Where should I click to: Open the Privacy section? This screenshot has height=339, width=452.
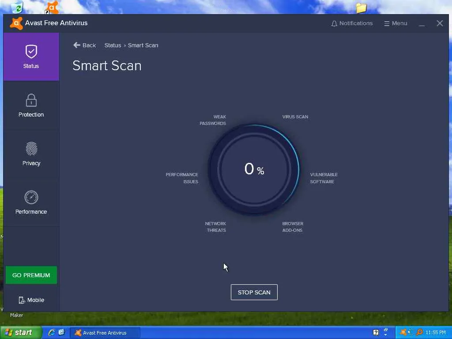(x=31, y=154)
